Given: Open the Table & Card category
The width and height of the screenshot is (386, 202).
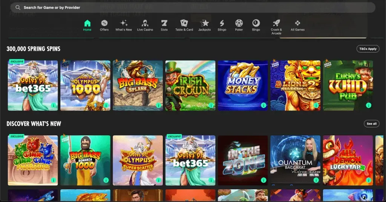Looking at the screenshot, I should pos(184,26).
